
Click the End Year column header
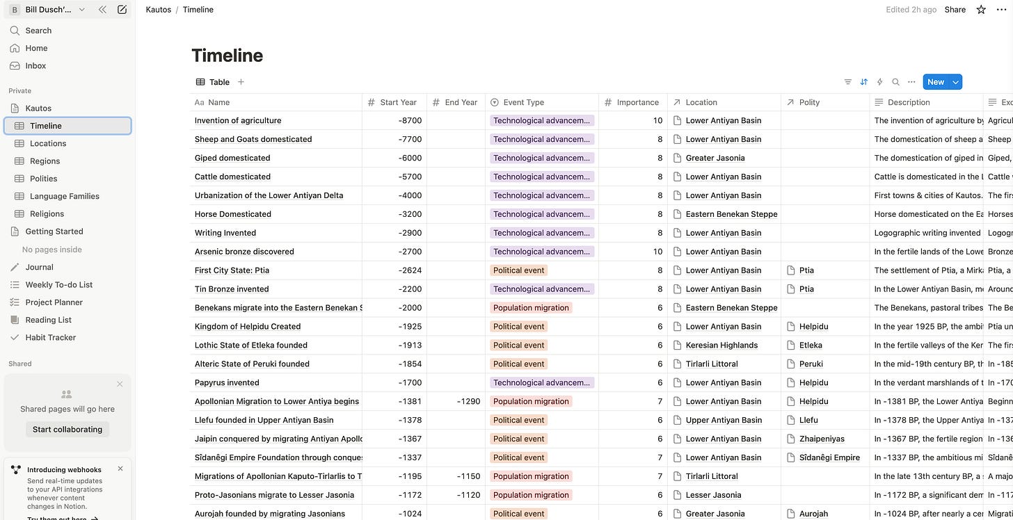pos(456,102)
